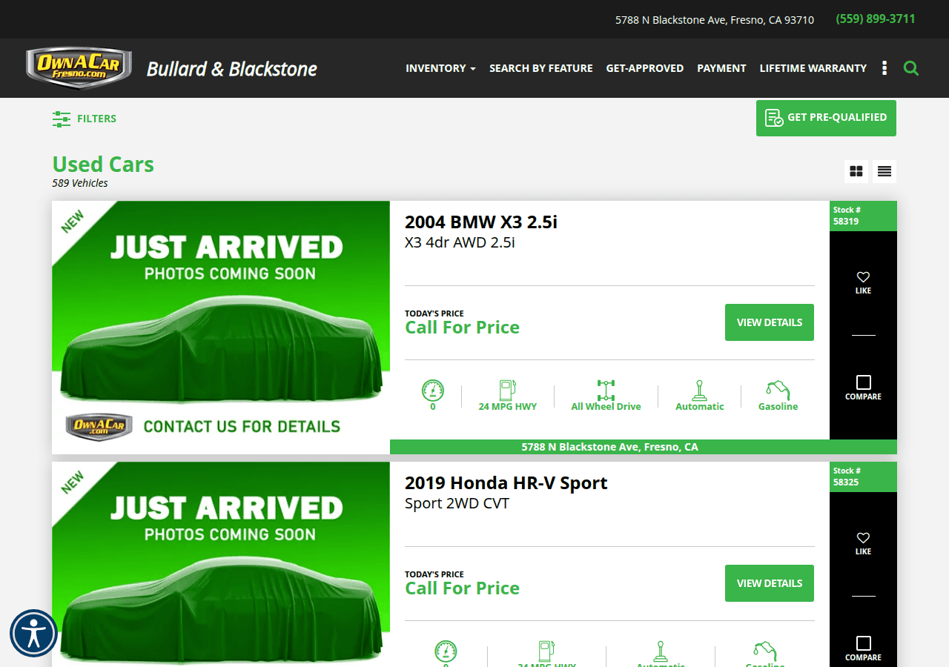Screen dimensions: 949x667
Task: Click the OwnACar Fresno.com logo
Action: (x=79, y=67)
